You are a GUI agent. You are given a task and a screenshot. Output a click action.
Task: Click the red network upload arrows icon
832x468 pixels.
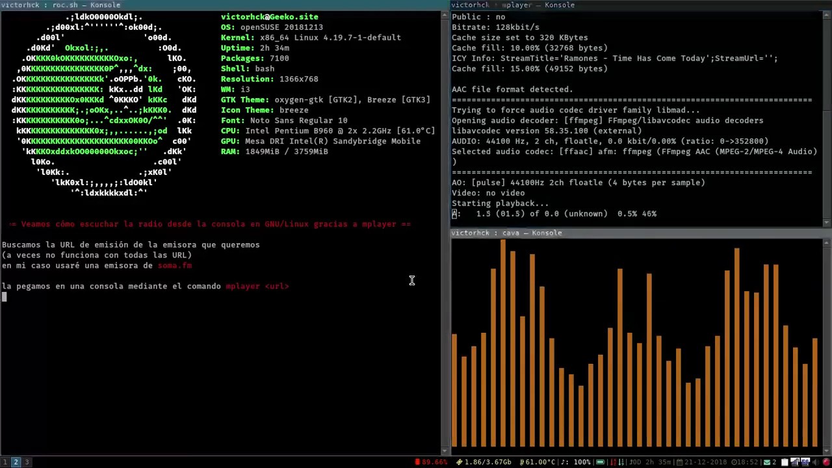[x=612, y=462]
